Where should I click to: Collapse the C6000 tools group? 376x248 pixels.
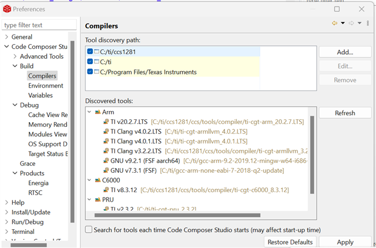pyautogui.click(x=89, y=180)
